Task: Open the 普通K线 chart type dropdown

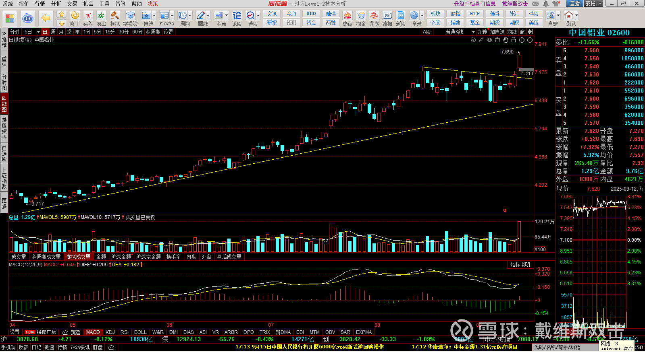Action: pyautogui.click(x=460, y=32)
